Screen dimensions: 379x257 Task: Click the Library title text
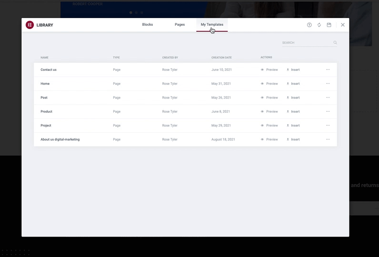pos(45,25)
